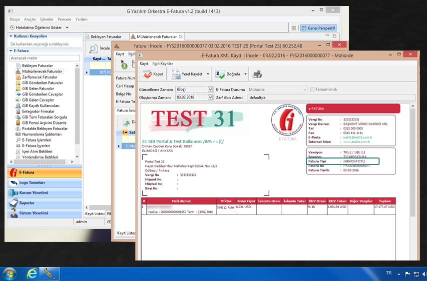Click Hatırlatma Öğelerini Göster button
Image resolution: width=427 pixels, height=281 pixels.
coord(36,27)
